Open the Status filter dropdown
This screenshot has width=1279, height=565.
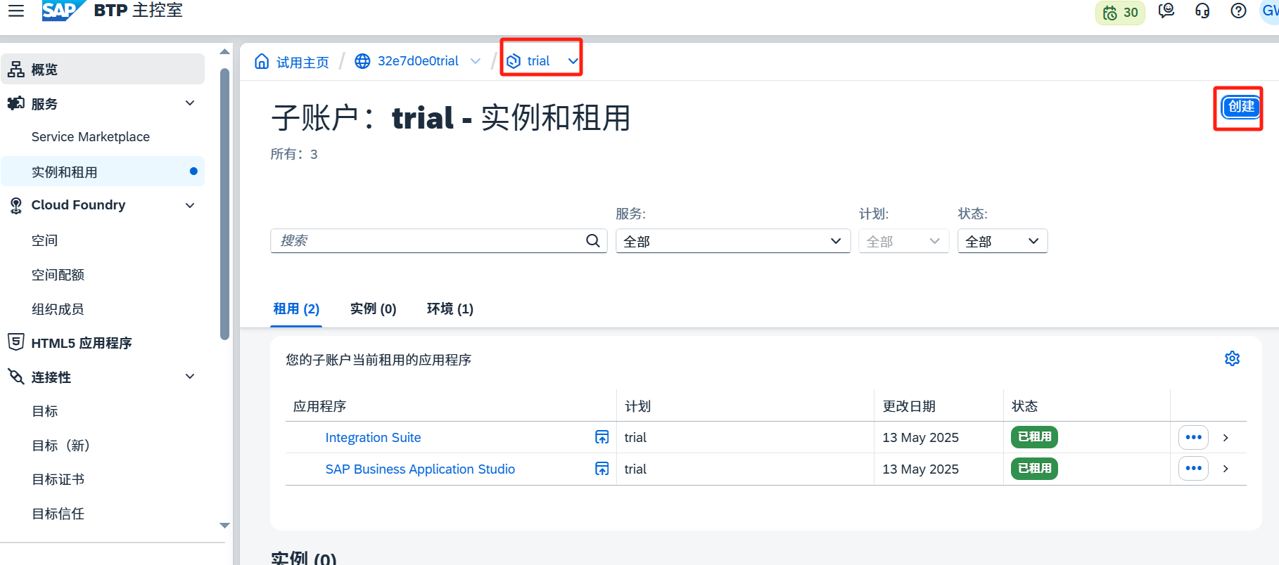point(1002,241)
